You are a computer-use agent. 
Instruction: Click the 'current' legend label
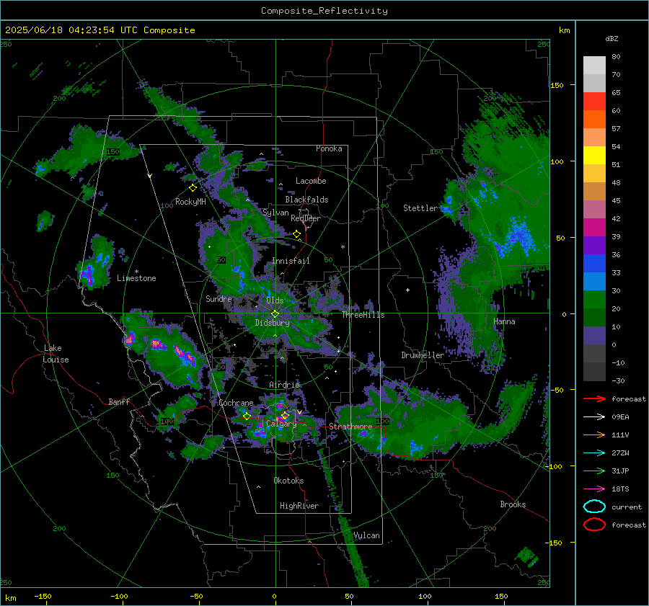coord(627,507)
